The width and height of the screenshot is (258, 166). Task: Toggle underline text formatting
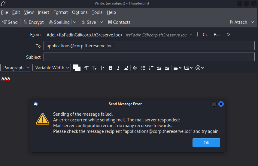[126, 68]
